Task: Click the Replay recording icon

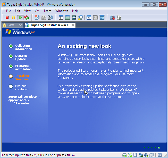Action: click(x=119, y=18)
